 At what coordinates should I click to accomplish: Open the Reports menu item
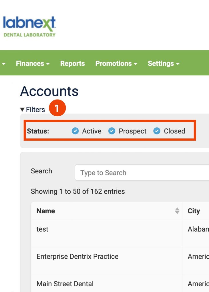pos(72,64)
